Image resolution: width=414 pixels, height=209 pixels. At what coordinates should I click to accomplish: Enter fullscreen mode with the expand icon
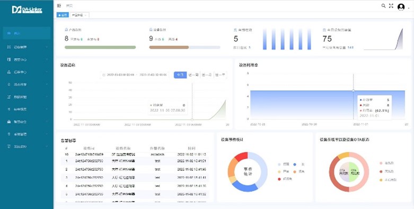pyautogui.click(x=391, y=6)
